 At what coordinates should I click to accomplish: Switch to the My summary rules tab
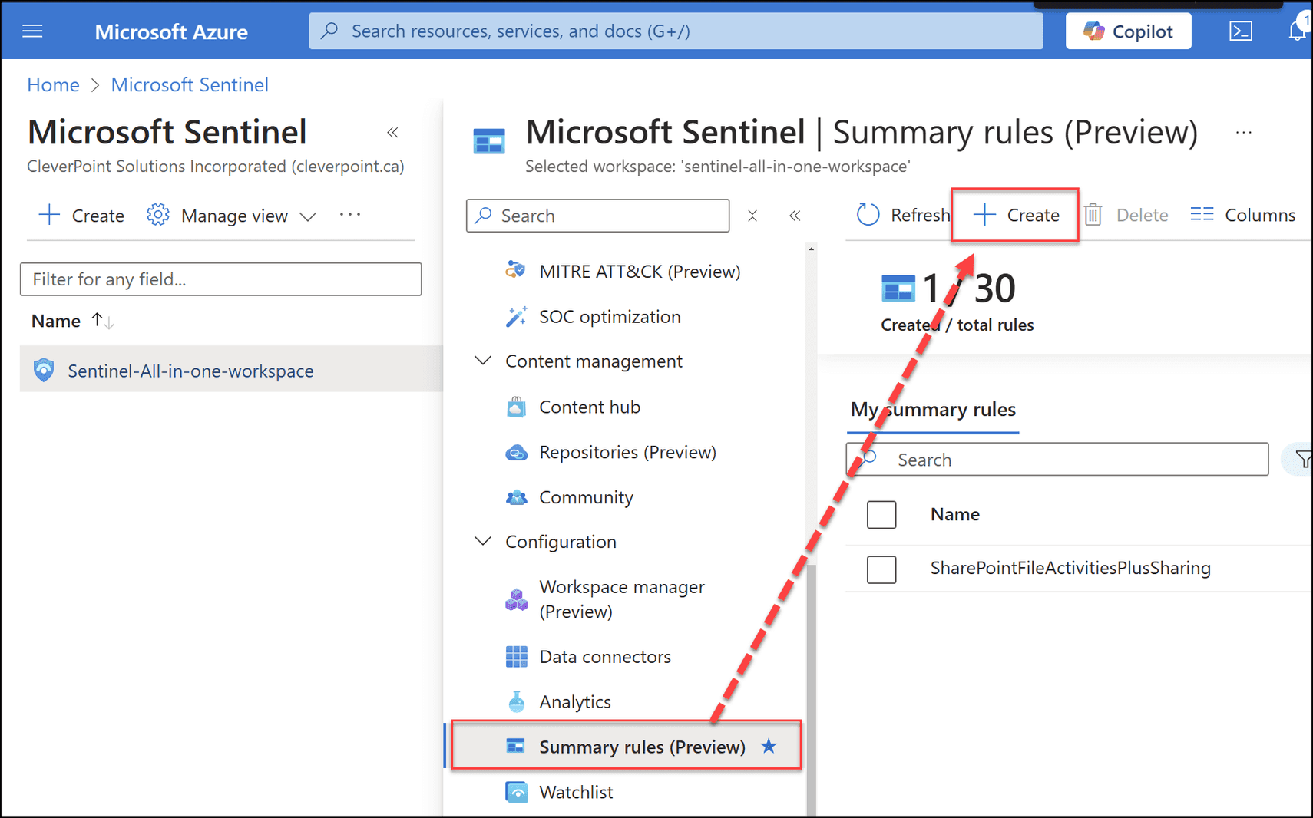point(932,409)
